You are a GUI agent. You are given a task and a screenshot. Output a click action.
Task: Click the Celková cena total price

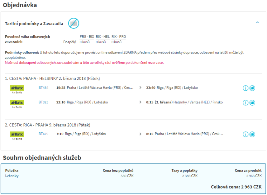[236, 187]
